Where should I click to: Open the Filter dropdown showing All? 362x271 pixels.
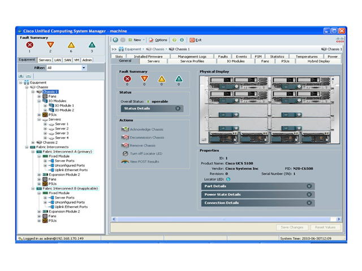click(84, 68)
